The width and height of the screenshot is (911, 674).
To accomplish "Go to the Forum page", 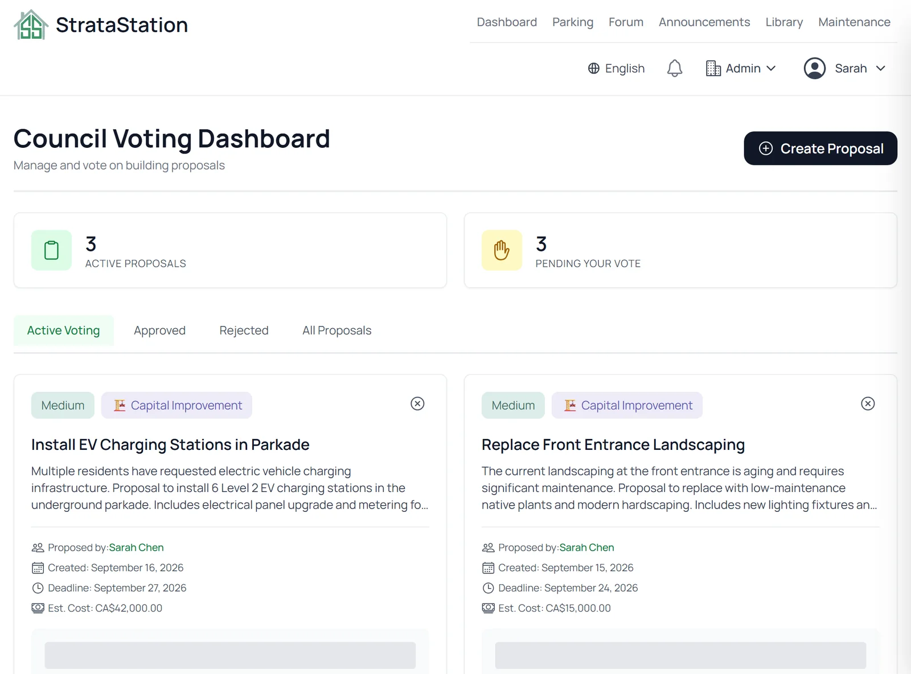I will point(626,22).
